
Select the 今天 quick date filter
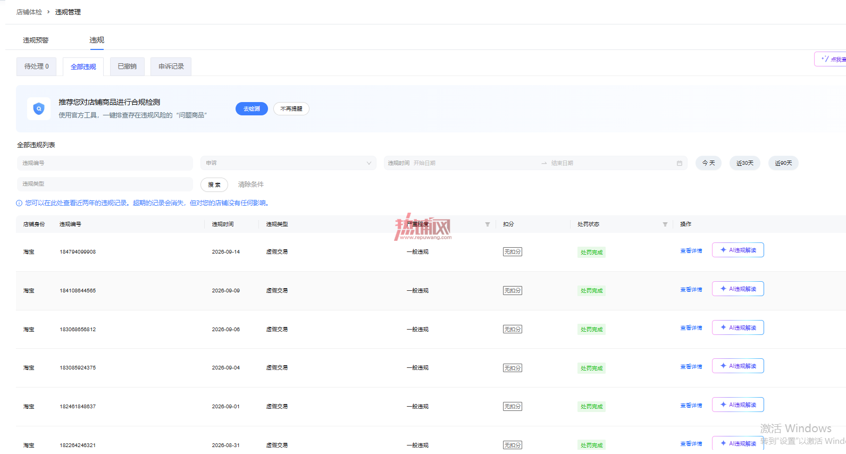pos(708,163)
